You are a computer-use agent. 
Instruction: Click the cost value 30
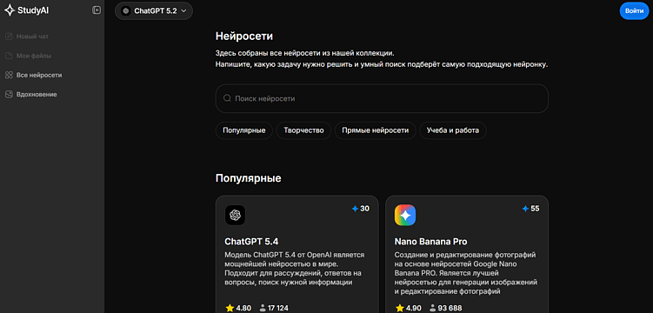pyautogui.click(x=364, y=209)
